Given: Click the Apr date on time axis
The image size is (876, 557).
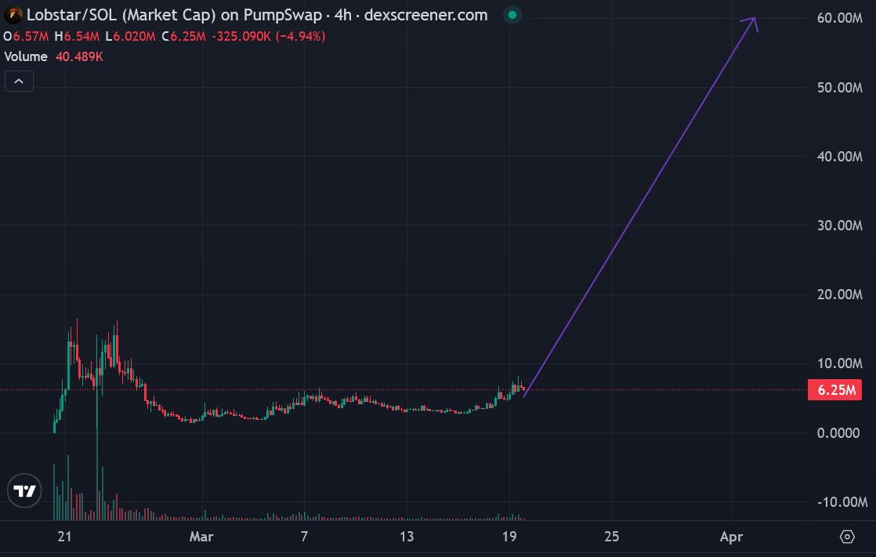Looking at the screenshot, I should [731, 537].
